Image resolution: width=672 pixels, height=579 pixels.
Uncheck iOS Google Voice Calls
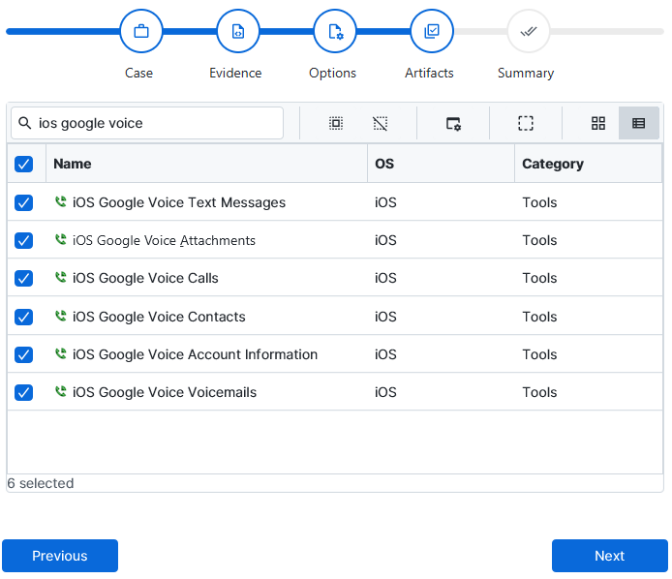[23, 278]
